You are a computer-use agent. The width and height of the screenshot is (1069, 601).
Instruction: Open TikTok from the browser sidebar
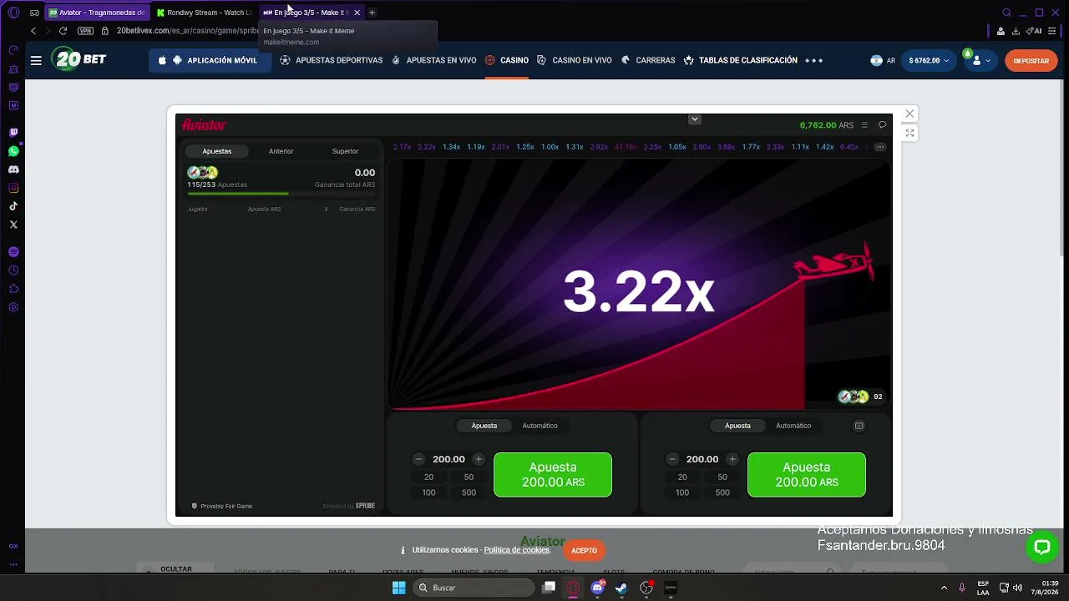click(13, 206)
